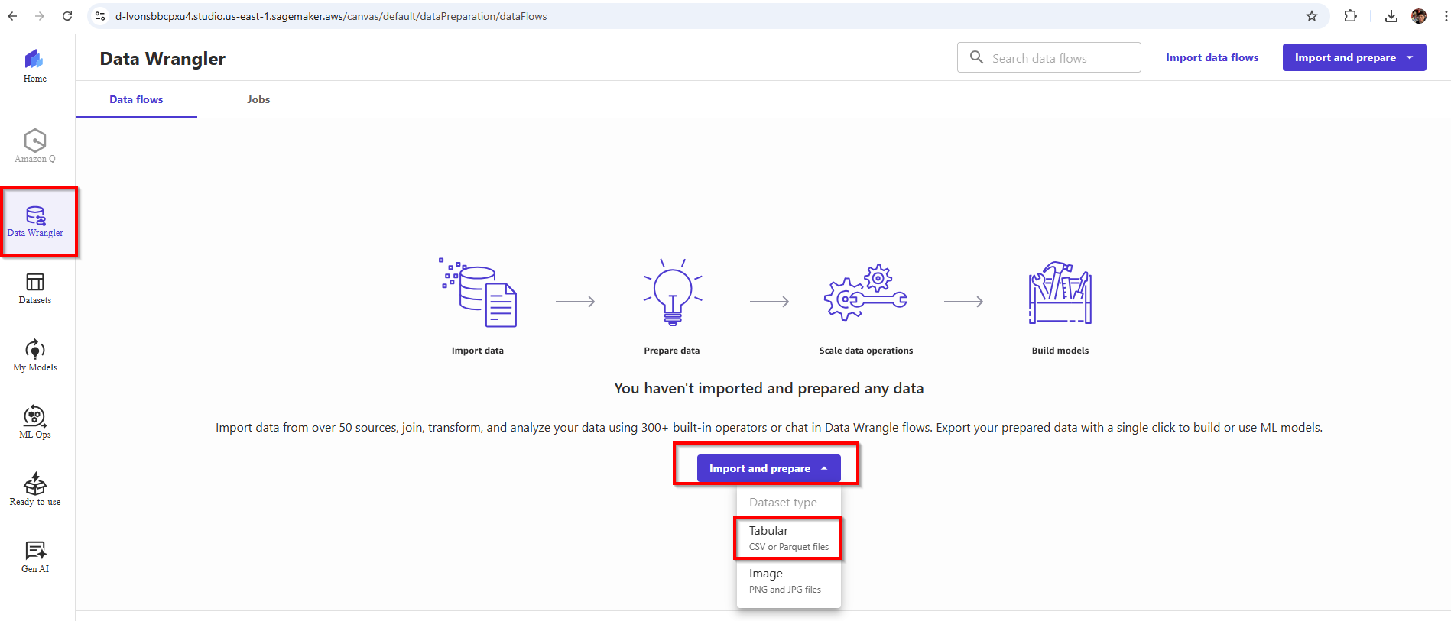Open ML Ops from the sidebar

pos(35,422)
